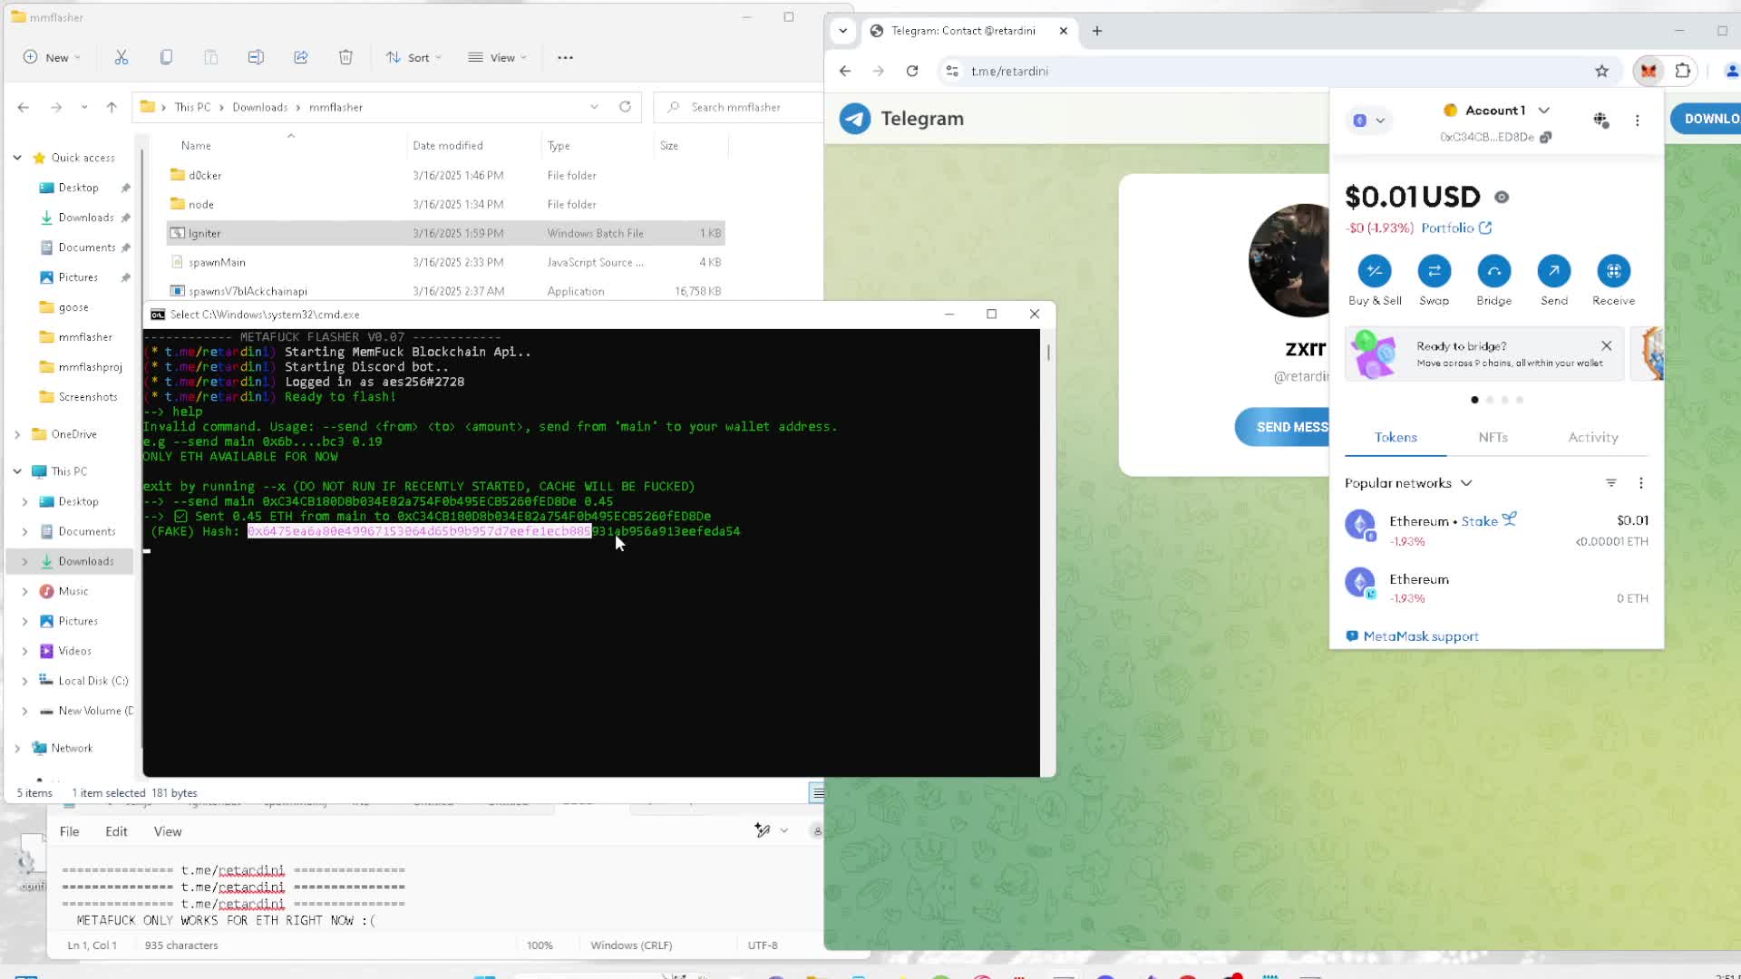The height and width of the screenshot is (979, 1741).
Task: Expand the OneDrive tree node
Action: point(17,434)
